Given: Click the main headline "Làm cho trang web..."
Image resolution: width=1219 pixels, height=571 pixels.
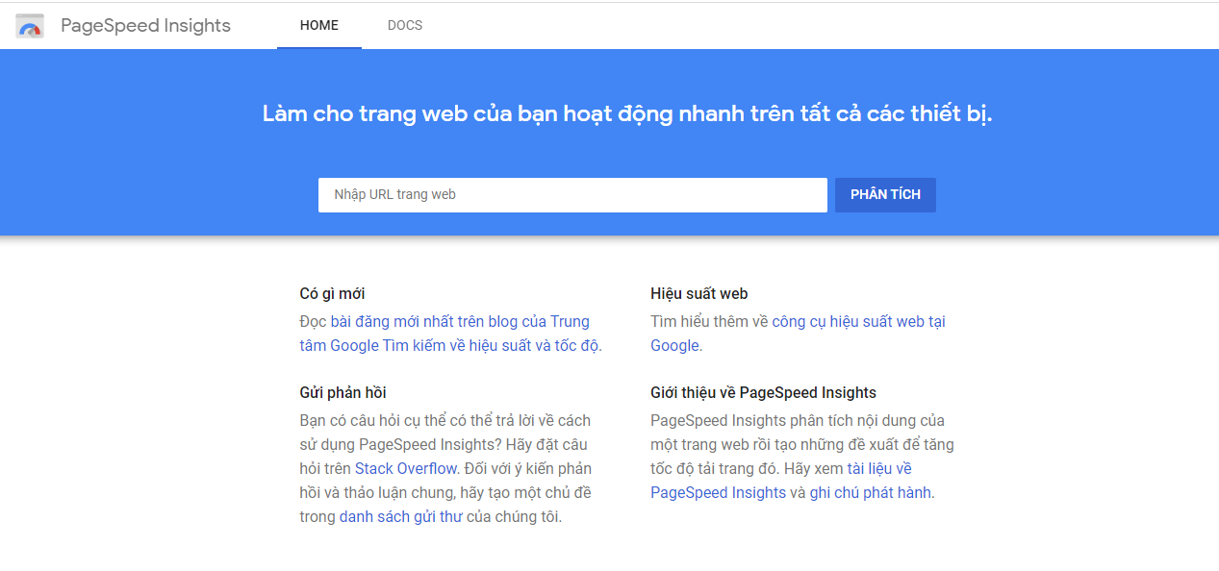Looking at the screenshot, I should (627, 113).
